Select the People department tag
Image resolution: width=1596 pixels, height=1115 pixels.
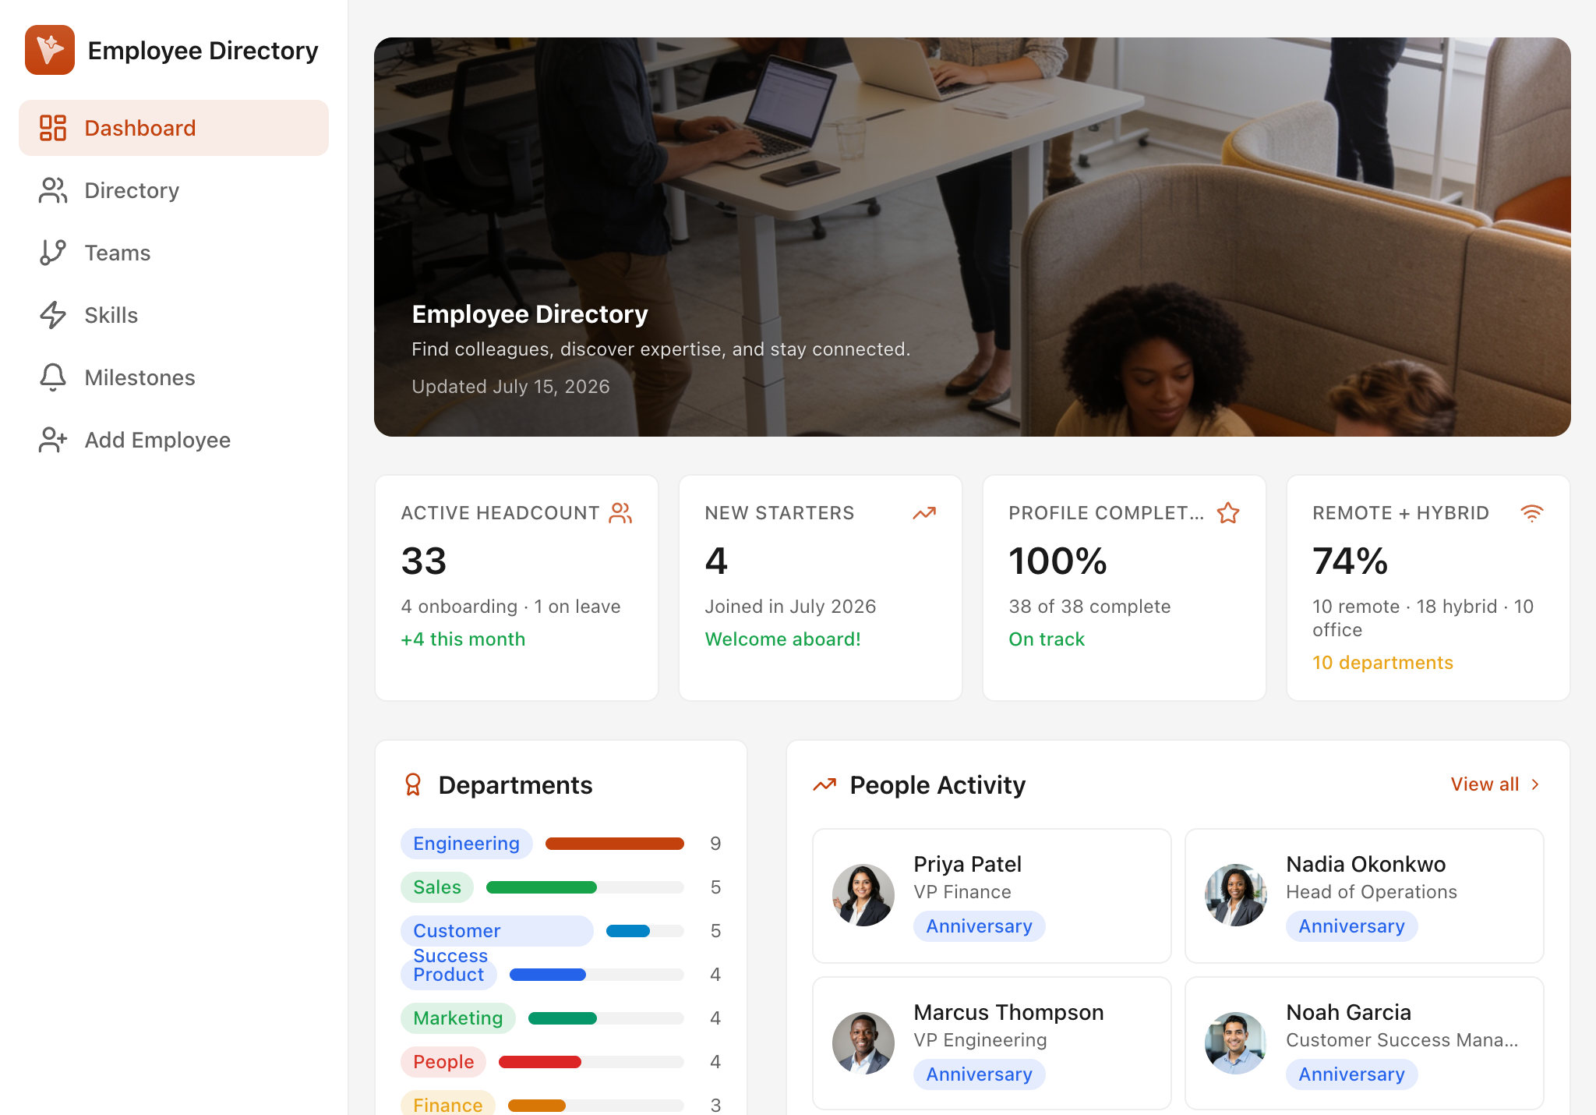coord(443,1062)
